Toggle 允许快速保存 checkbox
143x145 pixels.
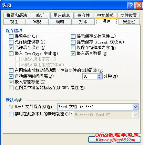point(11,42)
